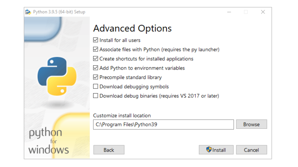Uncheck Install for all users
Viewport: 298px width, 167px height.
95,40
